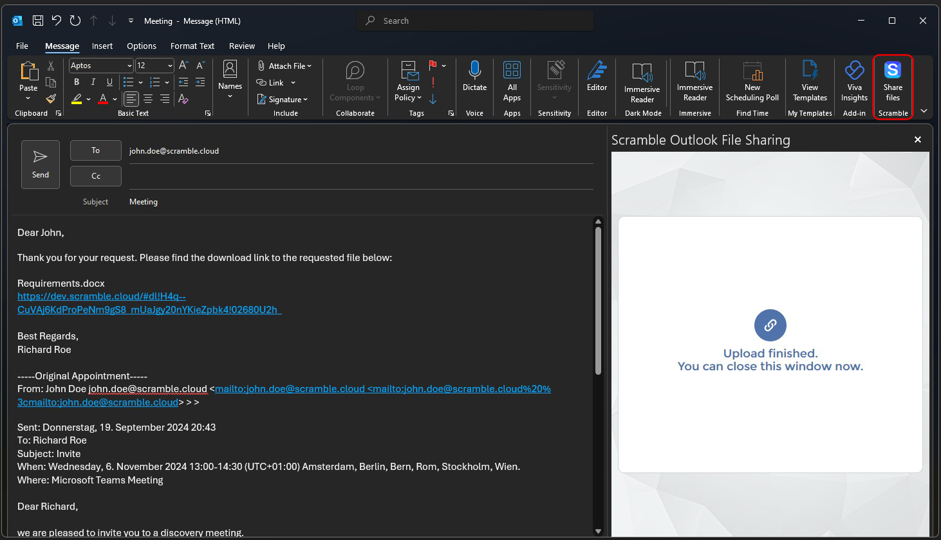Switch to the Format Text tab
This screenshot has height=540, width=941.
(x=192, y=46)
